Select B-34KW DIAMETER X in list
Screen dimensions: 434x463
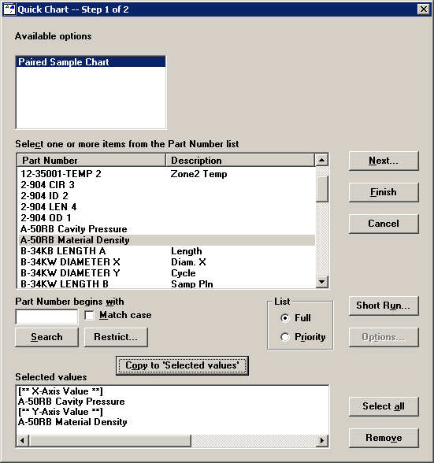(167, 262)
